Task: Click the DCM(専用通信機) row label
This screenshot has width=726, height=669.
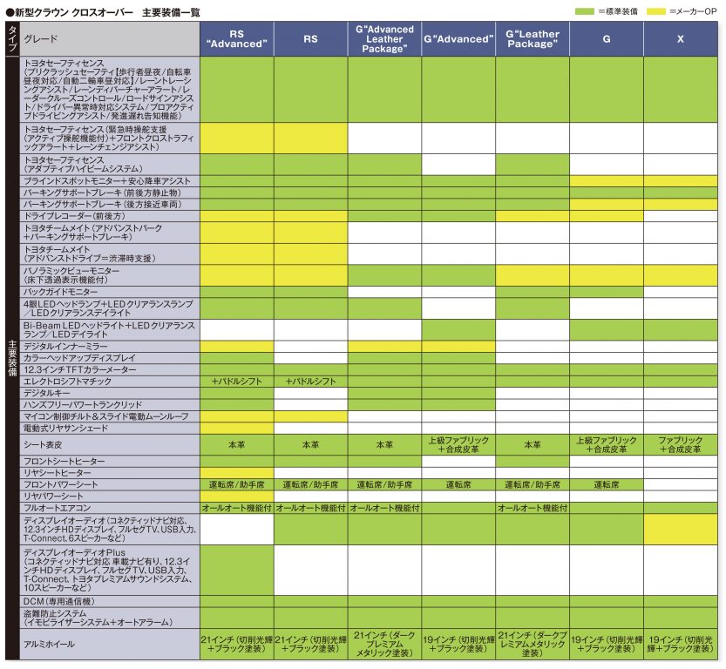Action: click(x=109, y=601)
